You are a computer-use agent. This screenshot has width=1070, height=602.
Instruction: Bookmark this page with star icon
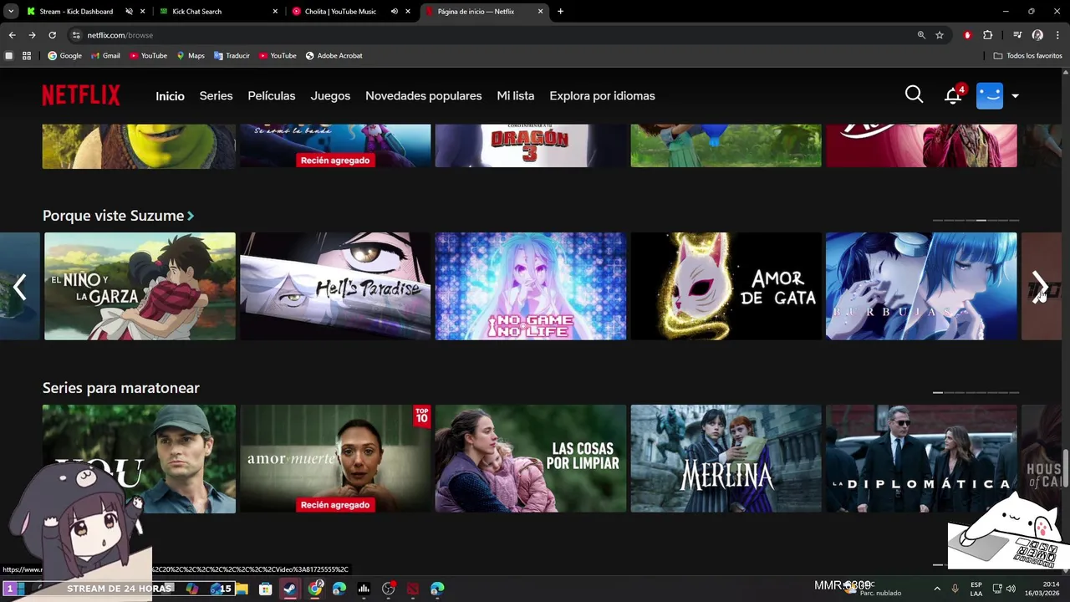tap(940, 35)
